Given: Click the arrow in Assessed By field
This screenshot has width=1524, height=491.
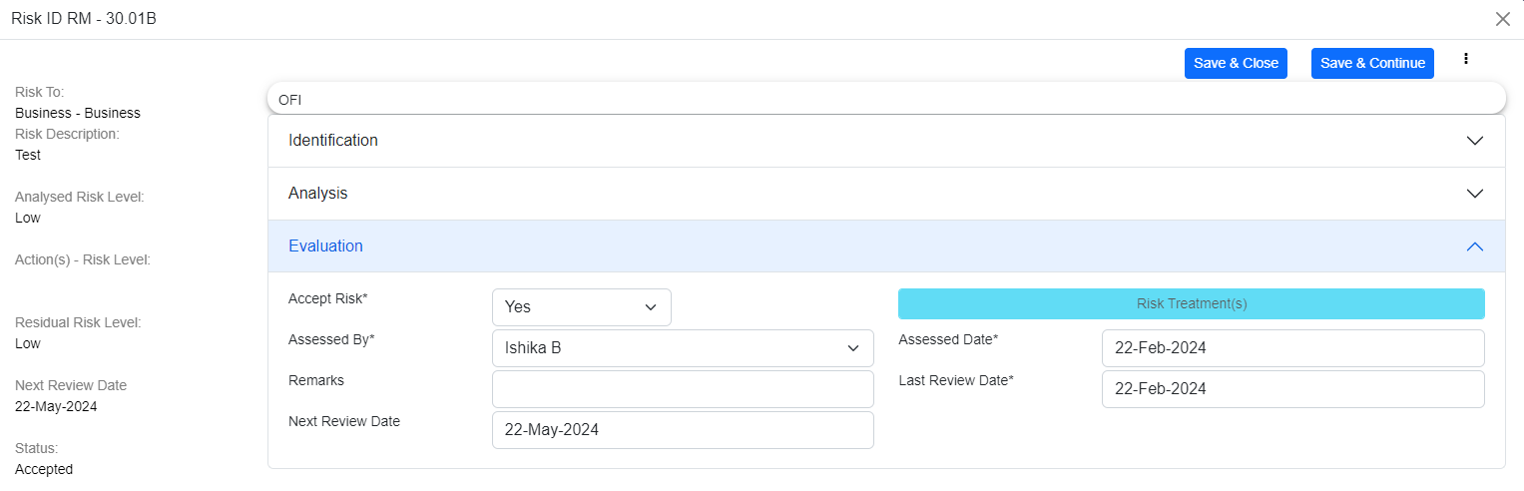Looking at the screenshot, I should tap(853, 348).
